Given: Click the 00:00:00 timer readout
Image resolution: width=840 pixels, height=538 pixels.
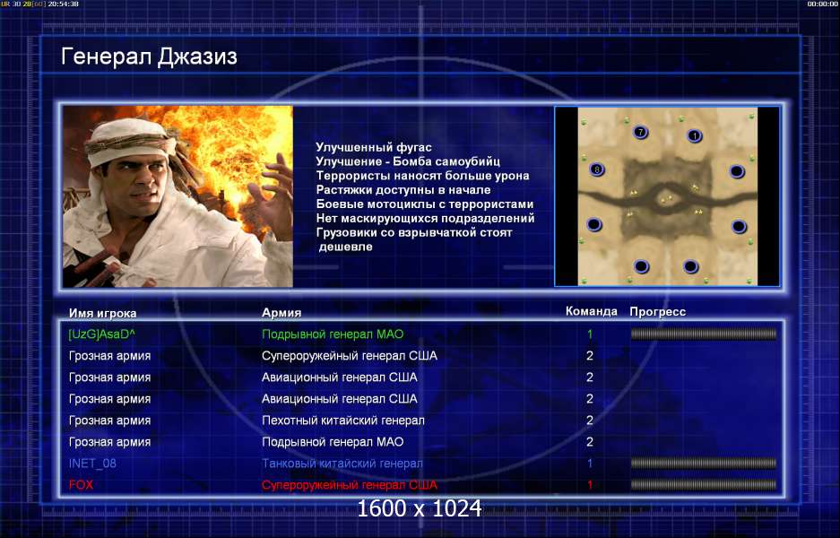Looking at the screenshot, I should [x=823, y=4].
